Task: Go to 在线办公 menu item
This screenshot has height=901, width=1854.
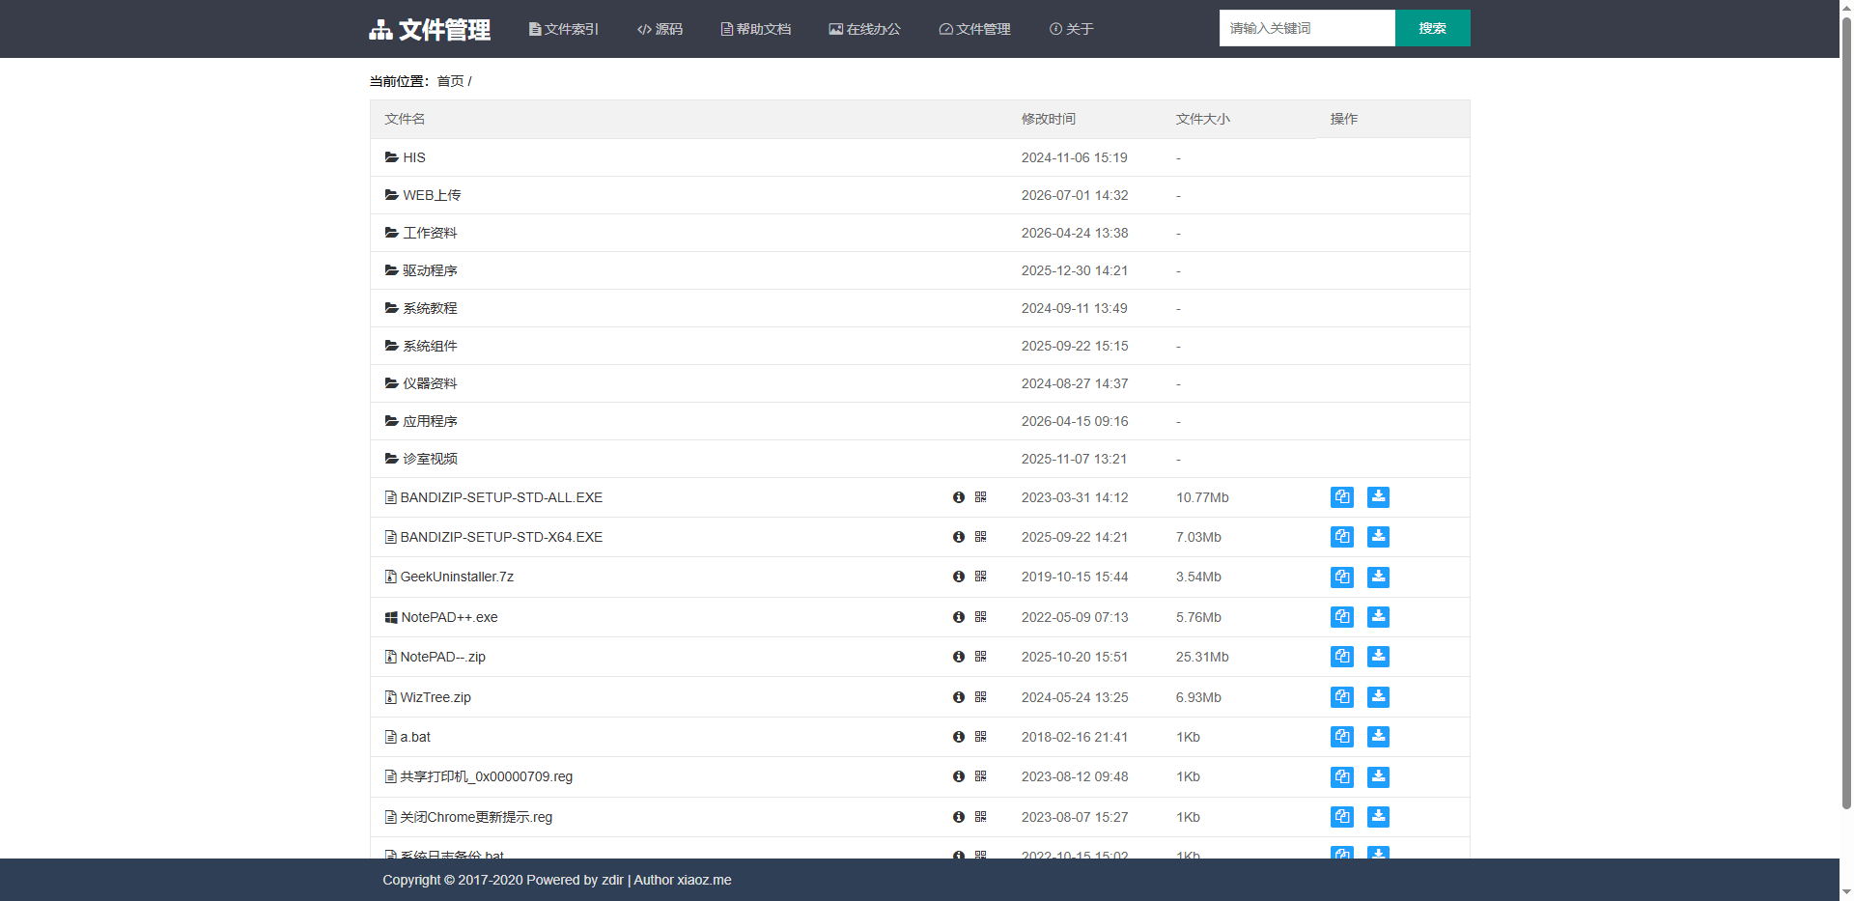Action: point(865,29)
